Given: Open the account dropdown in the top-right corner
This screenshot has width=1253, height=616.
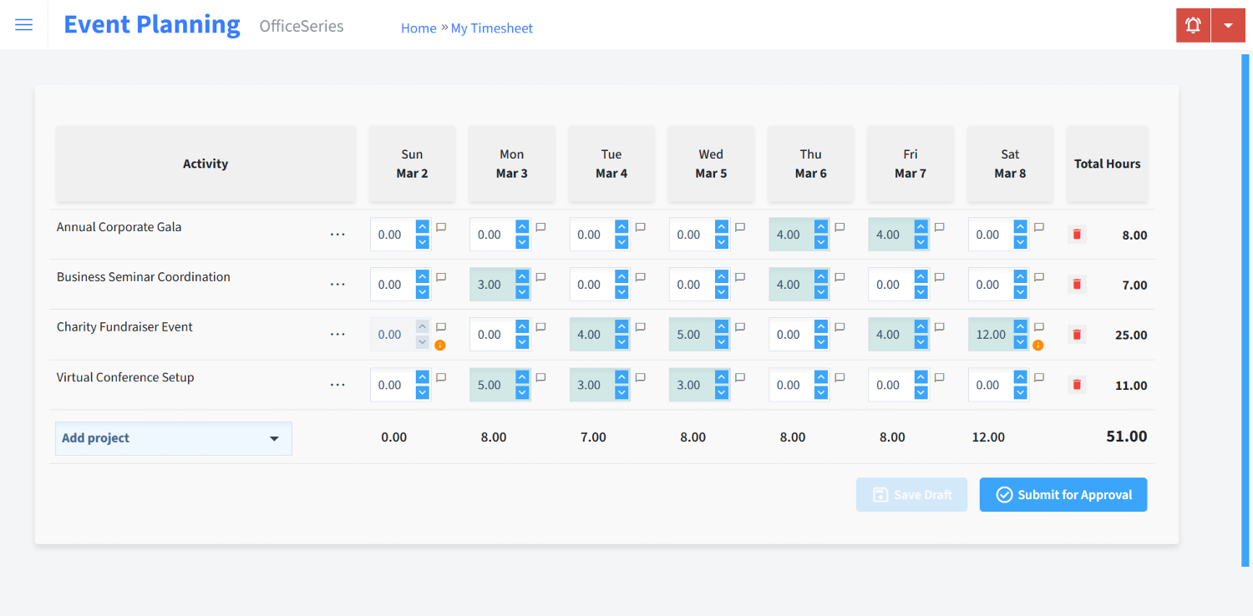Looking at the screenshot, I should point(1228,24).
